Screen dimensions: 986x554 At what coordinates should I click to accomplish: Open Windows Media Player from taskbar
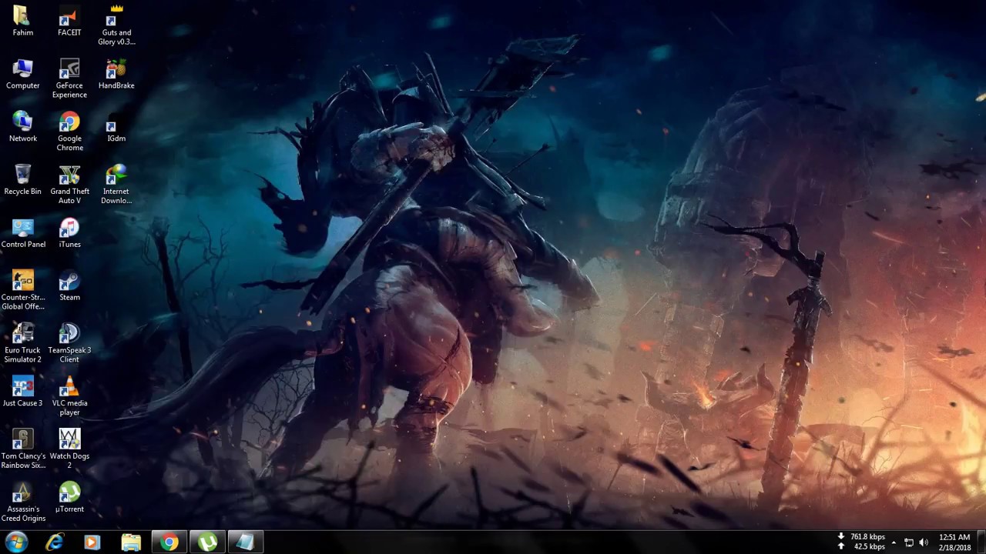click(92, 542)
